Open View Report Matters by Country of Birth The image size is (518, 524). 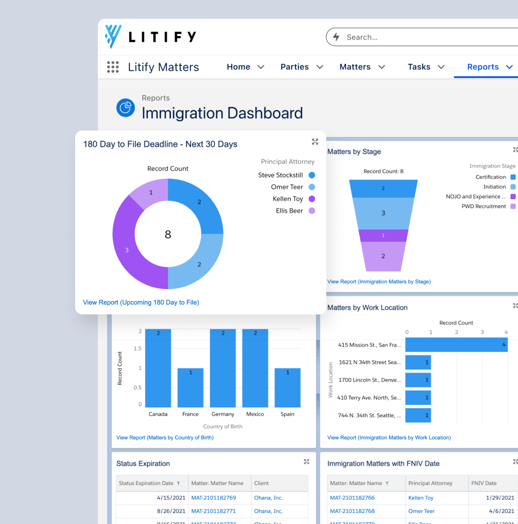tap(165, 437)
